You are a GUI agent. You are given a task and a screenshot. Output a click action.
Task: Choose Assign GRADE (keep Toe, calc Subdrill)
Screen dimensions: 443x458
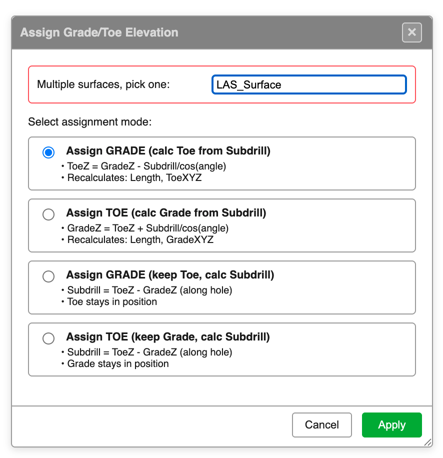(48, 276)
